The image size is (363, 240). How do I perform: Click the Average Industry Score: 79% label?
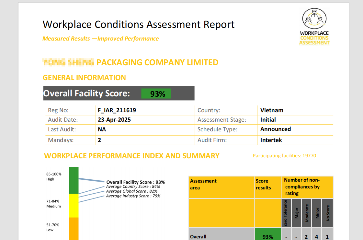133,196
